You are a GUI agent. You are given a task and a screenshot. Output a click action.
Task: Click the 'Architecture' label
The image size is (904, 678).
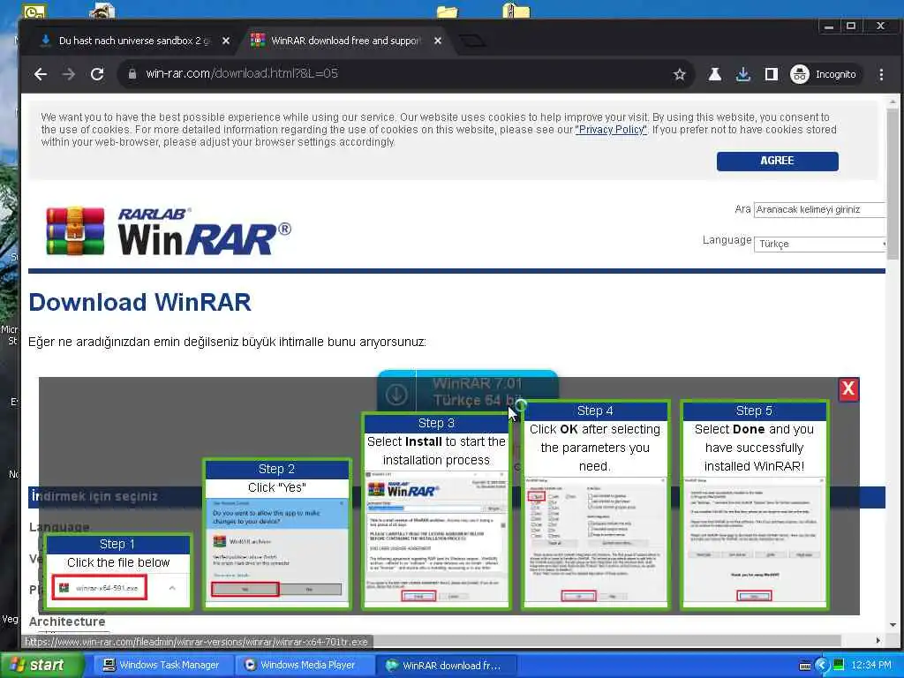click(67, 621)
